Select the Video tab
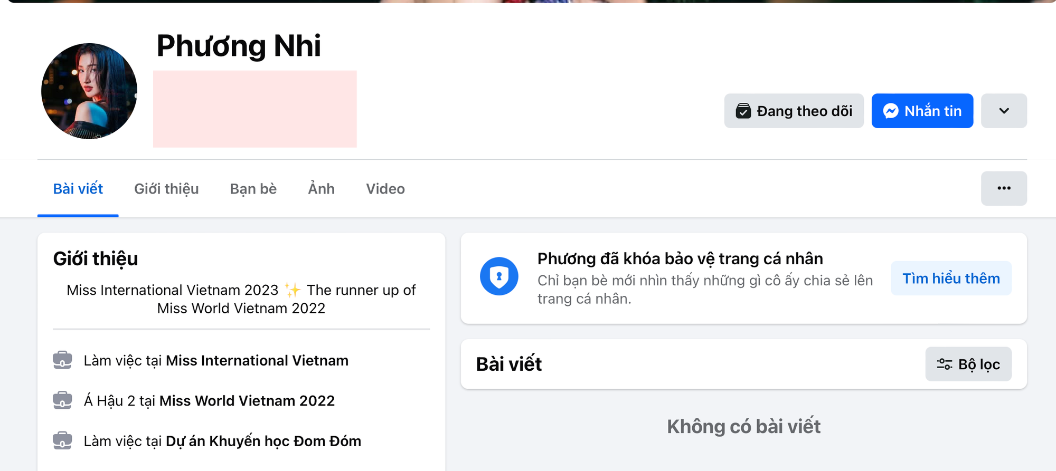1056x471 pixels. pyautogui.click(x=385, y=188)
